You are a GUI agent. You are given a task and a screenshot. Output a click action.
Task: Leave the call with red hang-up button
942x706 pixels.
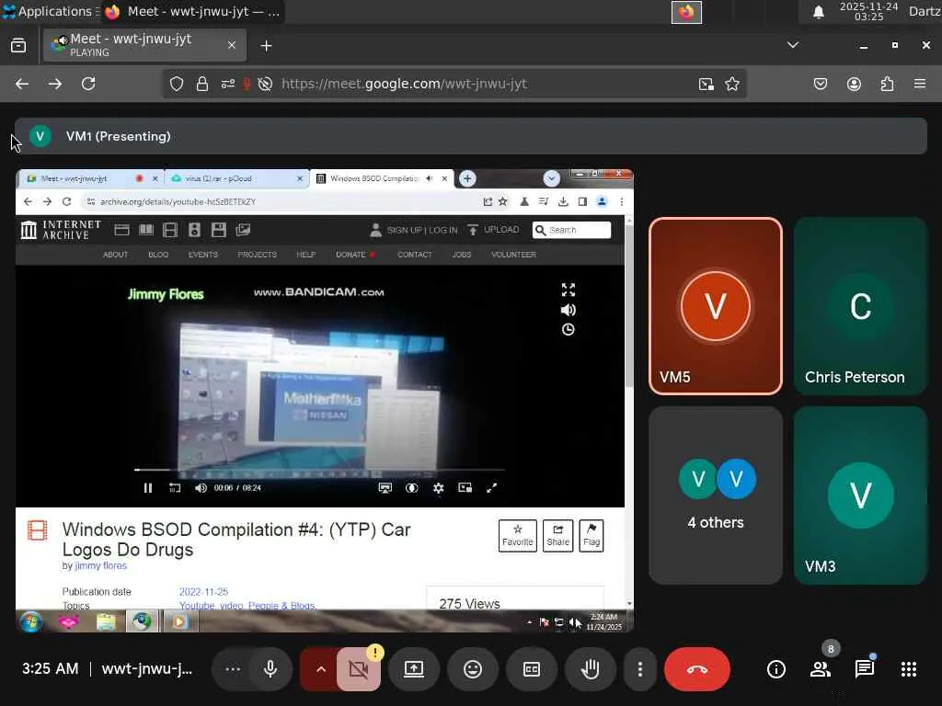[x=697, y=669]
